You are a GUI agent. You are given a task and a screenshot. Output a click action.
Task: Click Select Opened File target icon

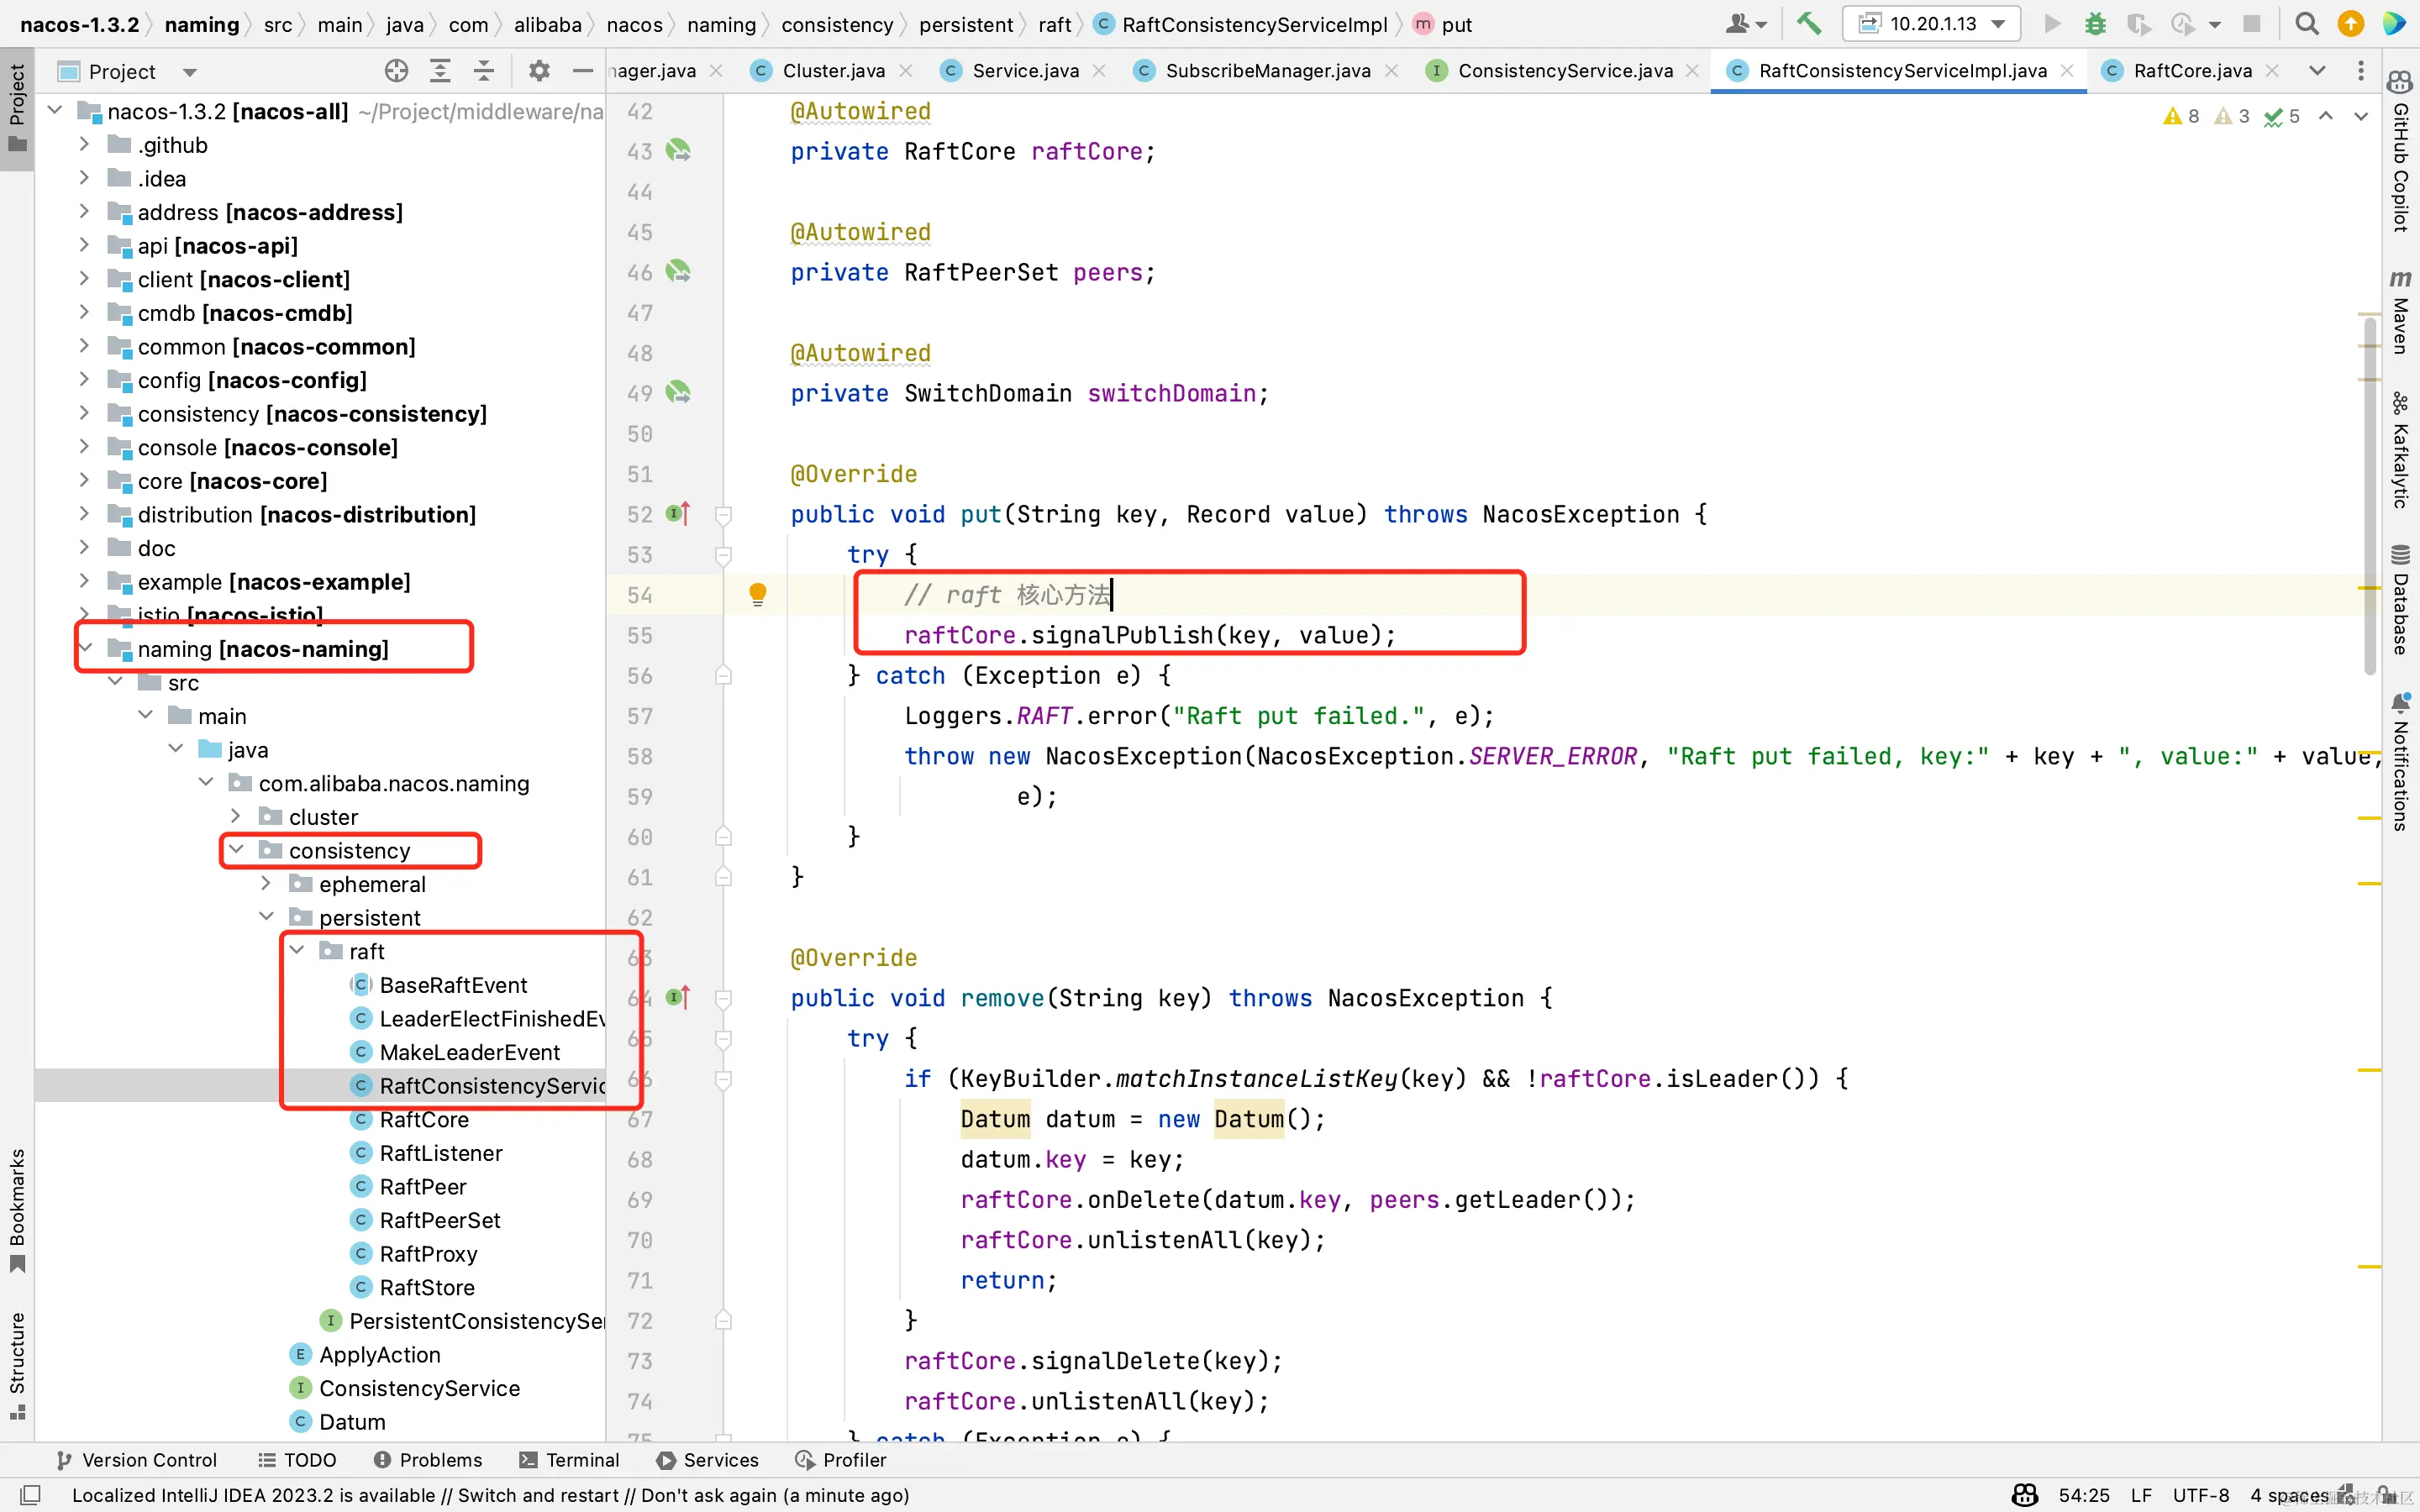point(396,71)
